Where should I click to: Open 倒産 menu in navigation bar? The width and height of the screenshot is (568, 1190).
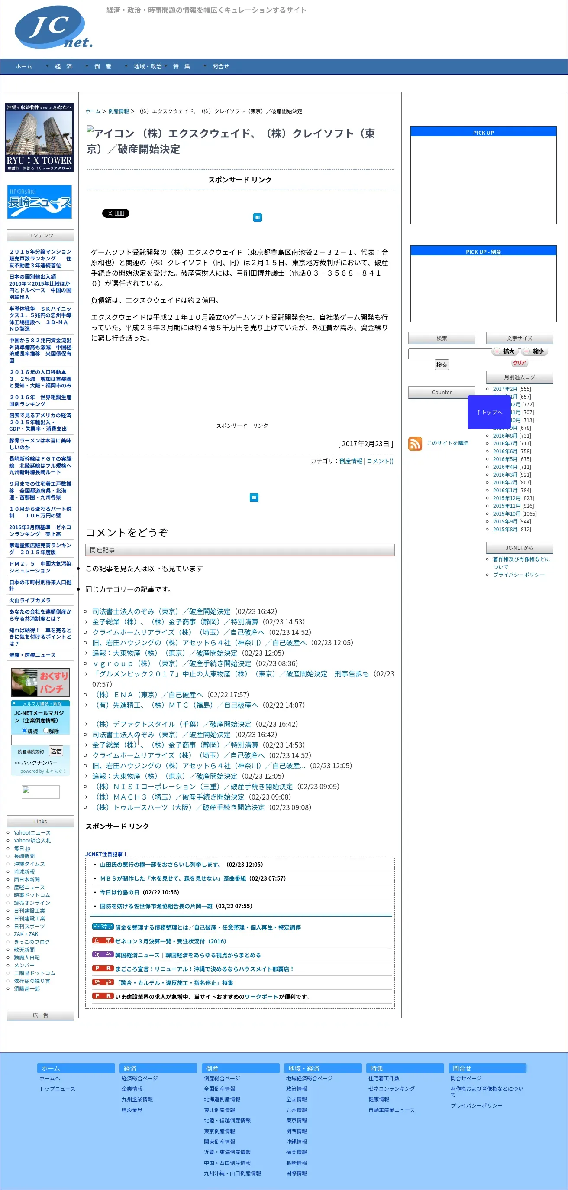(103, 67)
